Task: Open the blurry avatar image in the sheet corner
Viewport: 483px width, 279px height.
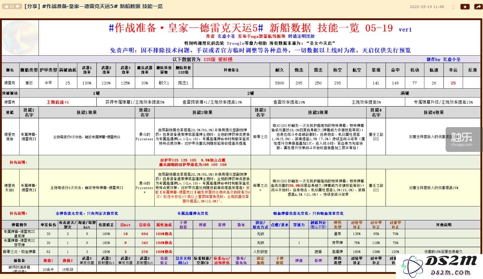Action: (20, 37)
